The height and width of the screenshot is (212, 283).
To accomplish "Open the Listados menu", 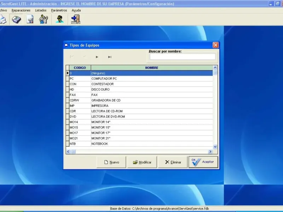I will coord(41,10).
